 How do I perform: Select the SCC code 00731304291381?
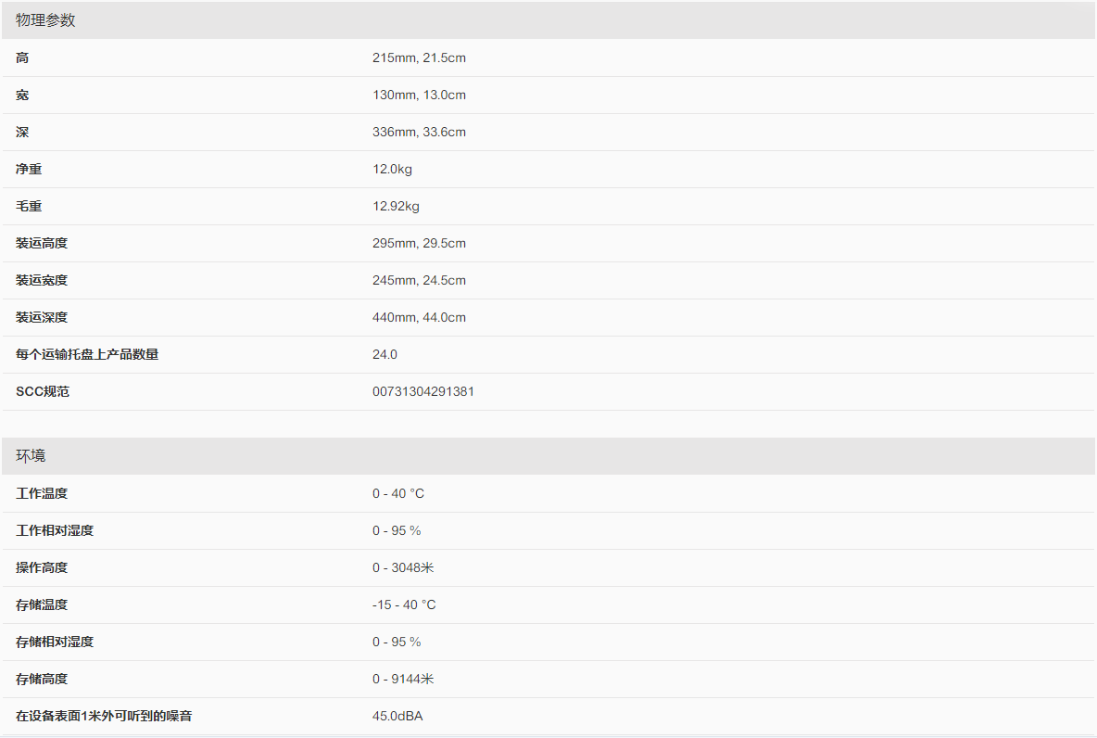(x=423, y=391)
